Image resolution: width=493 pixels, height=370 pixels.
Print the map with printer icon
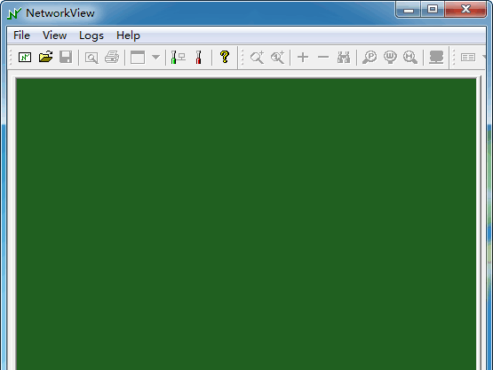(x=112, y=58)
